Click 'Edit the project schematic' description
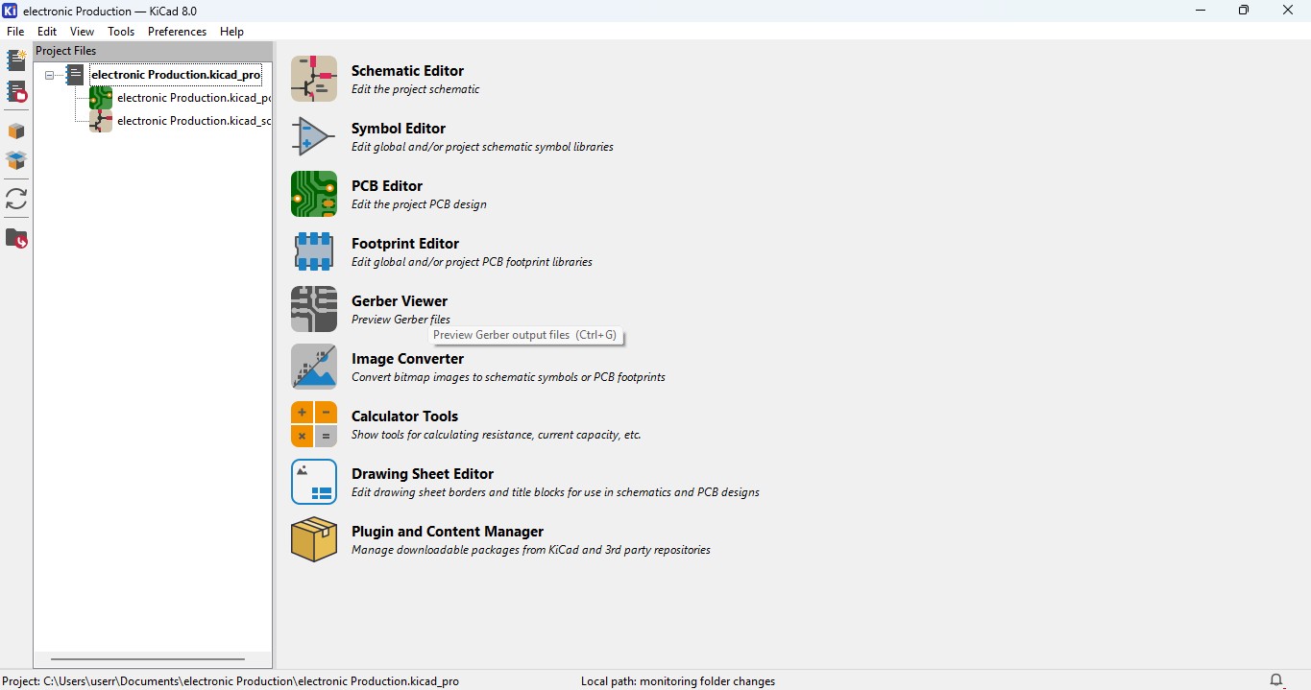 point(415,89)
